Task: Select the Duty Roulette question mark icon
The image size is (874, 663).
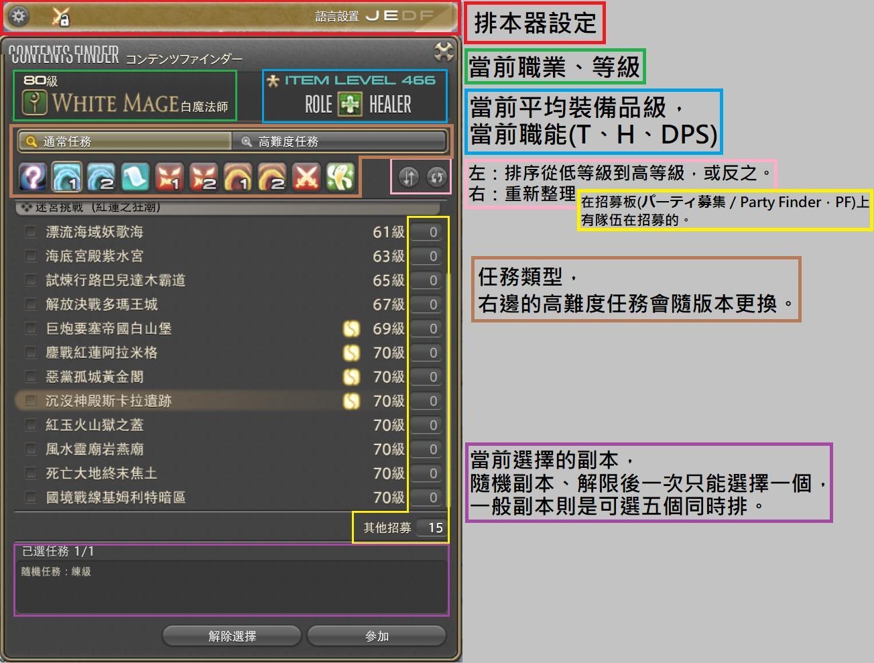Action: point(33,178)
